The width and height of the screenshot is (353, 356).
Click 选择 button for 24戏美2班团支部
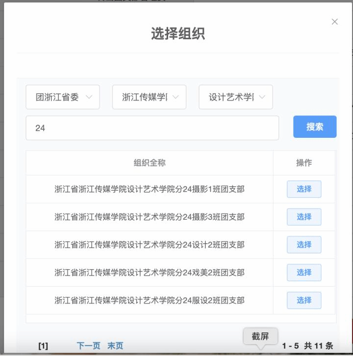point(304,273)
